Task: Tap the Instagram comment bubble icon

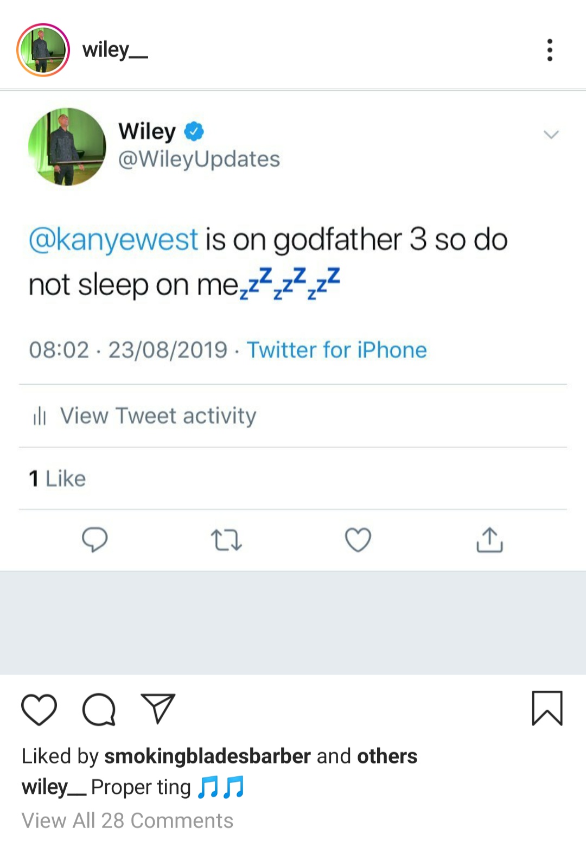Action: point(99,709)
